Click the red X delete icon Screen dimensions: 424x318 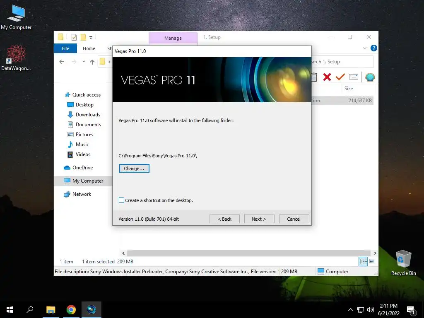(x=327, y=77)
